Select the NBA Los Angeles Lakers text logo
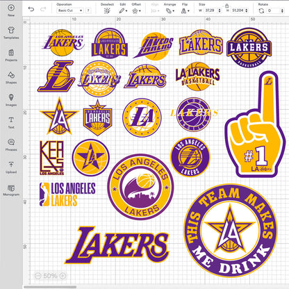Image resolution: width=289 pixels, height=289 pixels. 67,194
